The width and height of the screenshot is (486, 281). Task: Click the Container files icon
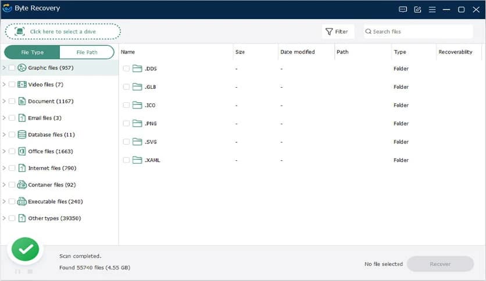[22, 185]
